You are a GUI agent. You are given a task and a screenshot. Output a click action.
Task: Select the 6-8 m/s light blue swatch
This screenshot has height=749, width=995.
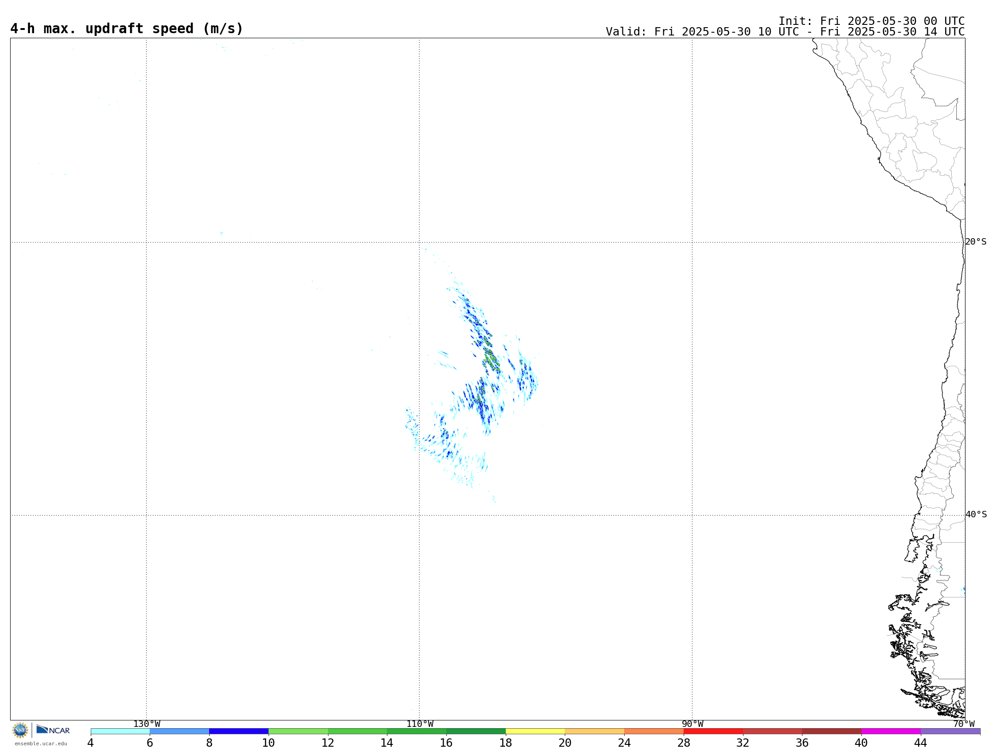click(x=180, y=731)
